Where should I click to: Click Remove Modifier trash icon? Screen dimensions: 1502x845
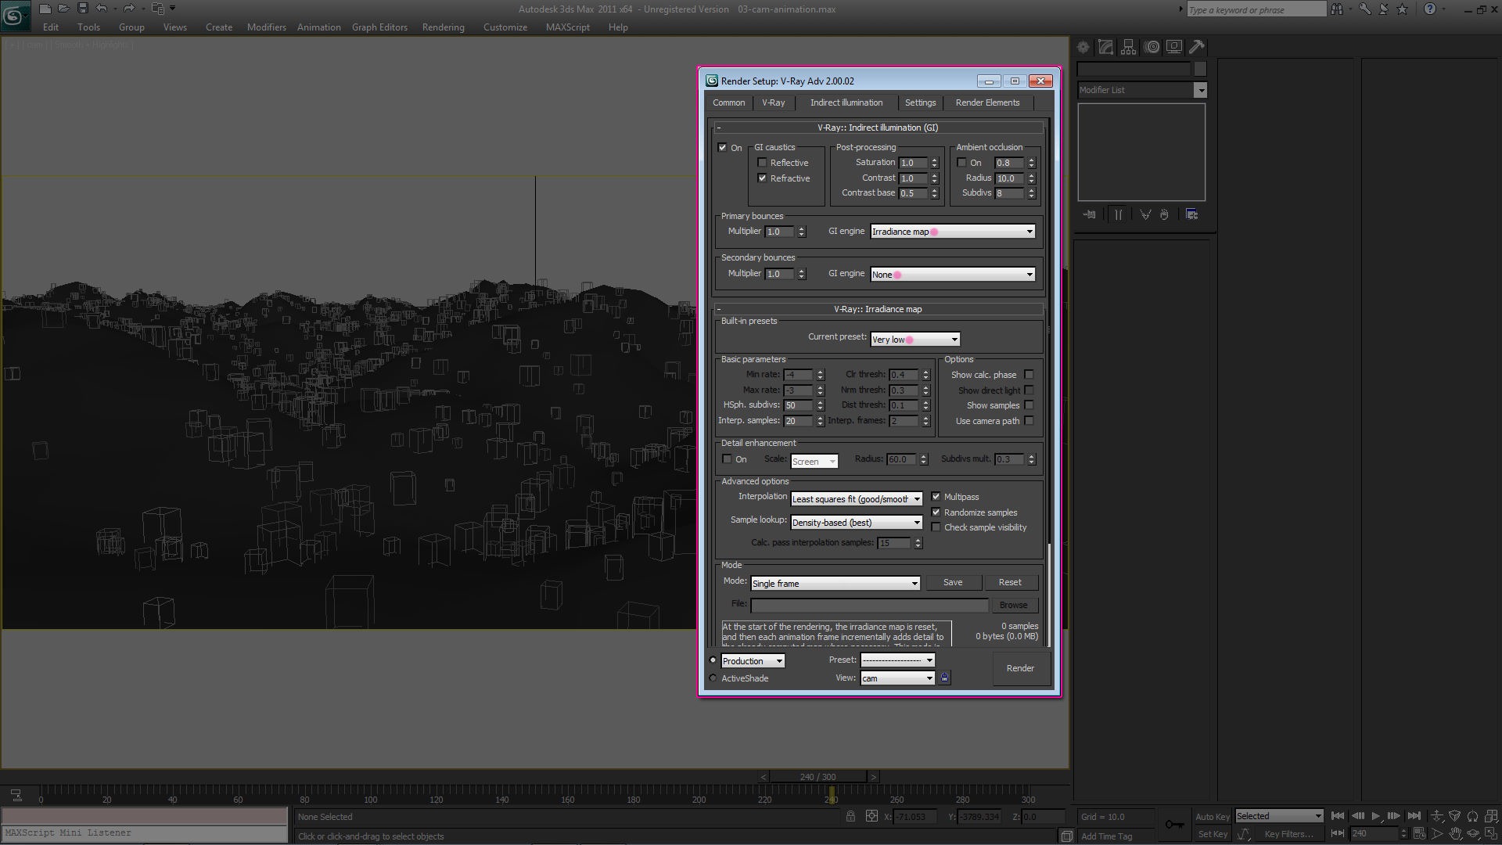pyautogui.click(x=1164, y=214)
